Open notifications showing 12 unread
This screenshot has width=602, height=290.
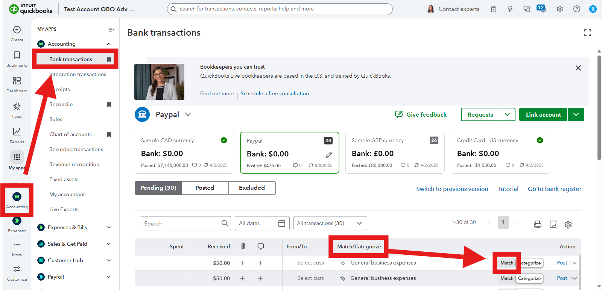point(542,9)
